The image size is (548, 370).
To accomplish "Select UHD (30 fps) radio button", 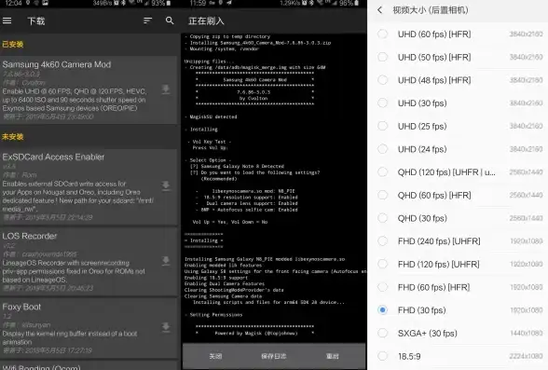I will (x=383, y=103).
